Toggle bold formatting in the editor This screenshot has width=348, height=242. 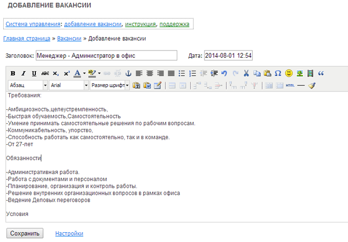(x=13, y=73)
